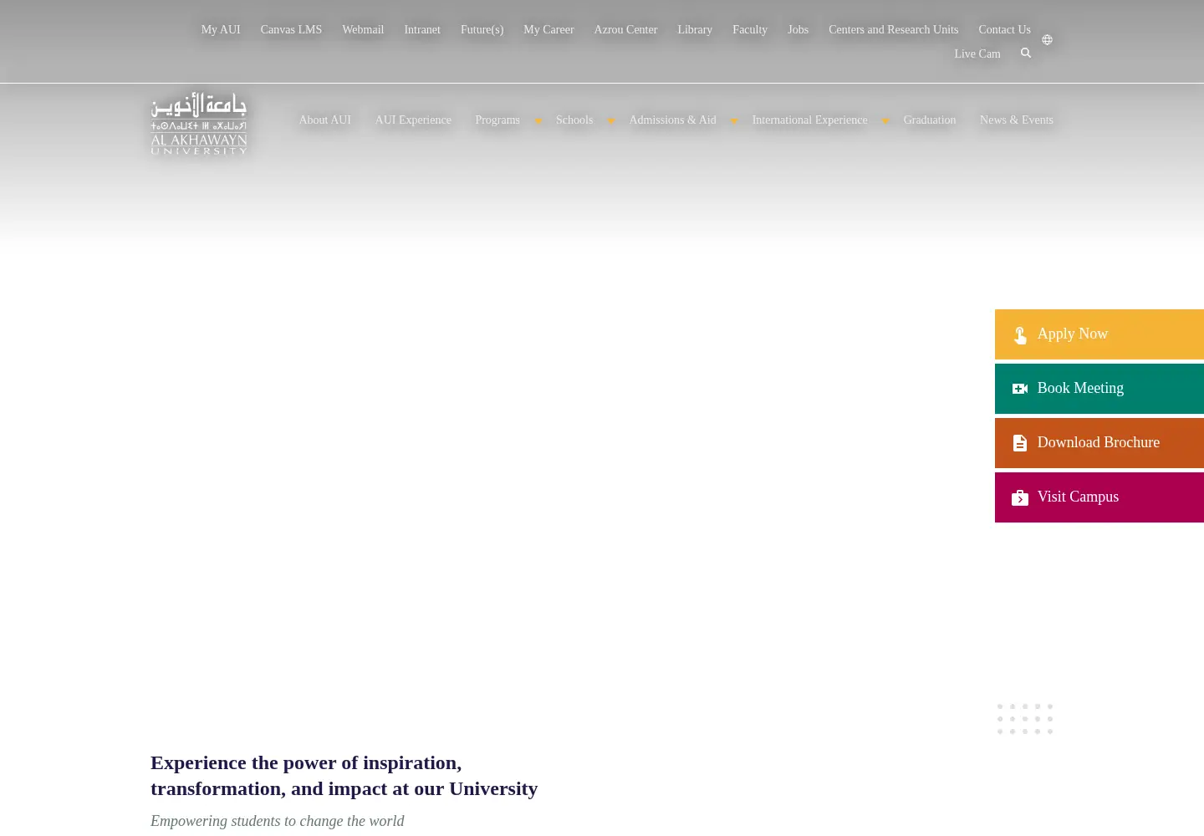Click the video camera icon beside Book Meeting
Viewport: 1204px width, 836px height.
(1020, 389)
